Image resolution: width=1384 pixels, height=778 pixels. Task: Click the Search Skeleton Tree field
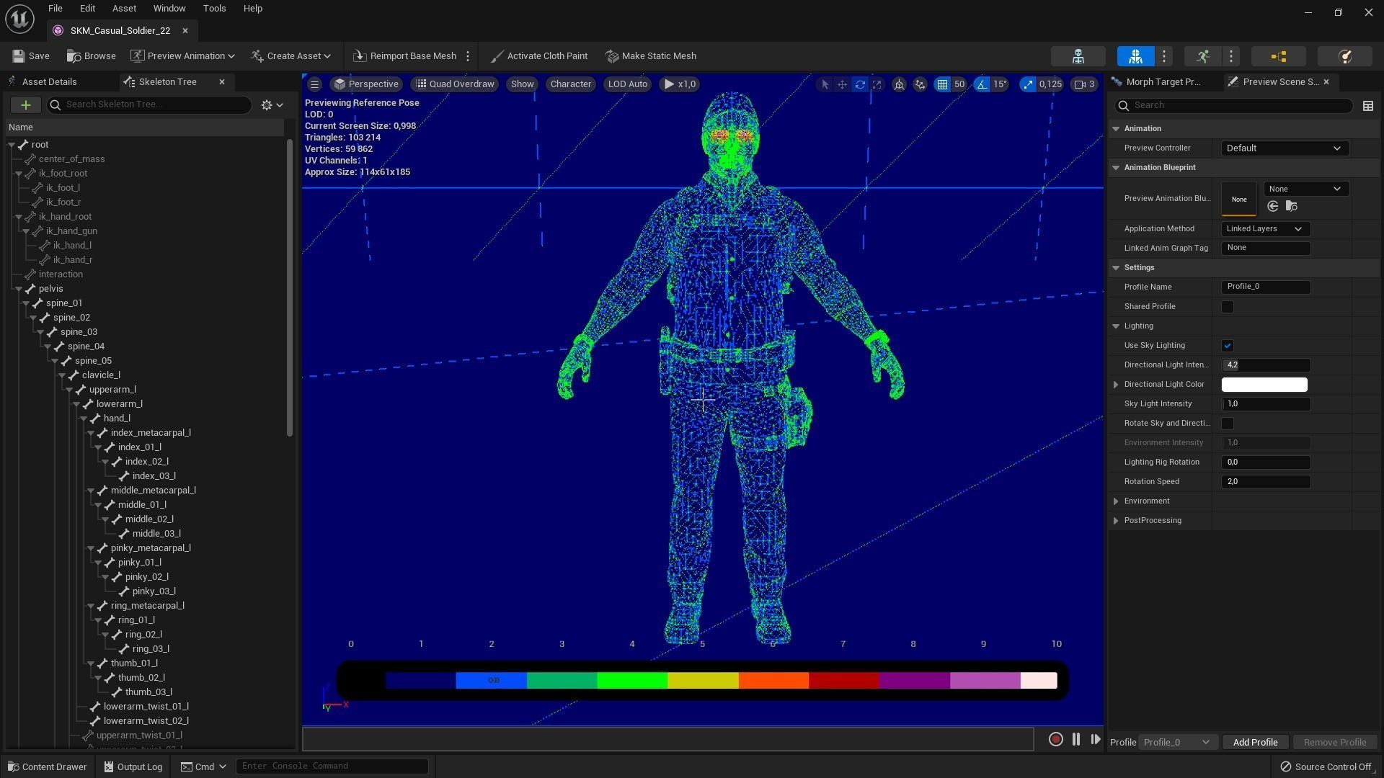[x=151, y=104]
